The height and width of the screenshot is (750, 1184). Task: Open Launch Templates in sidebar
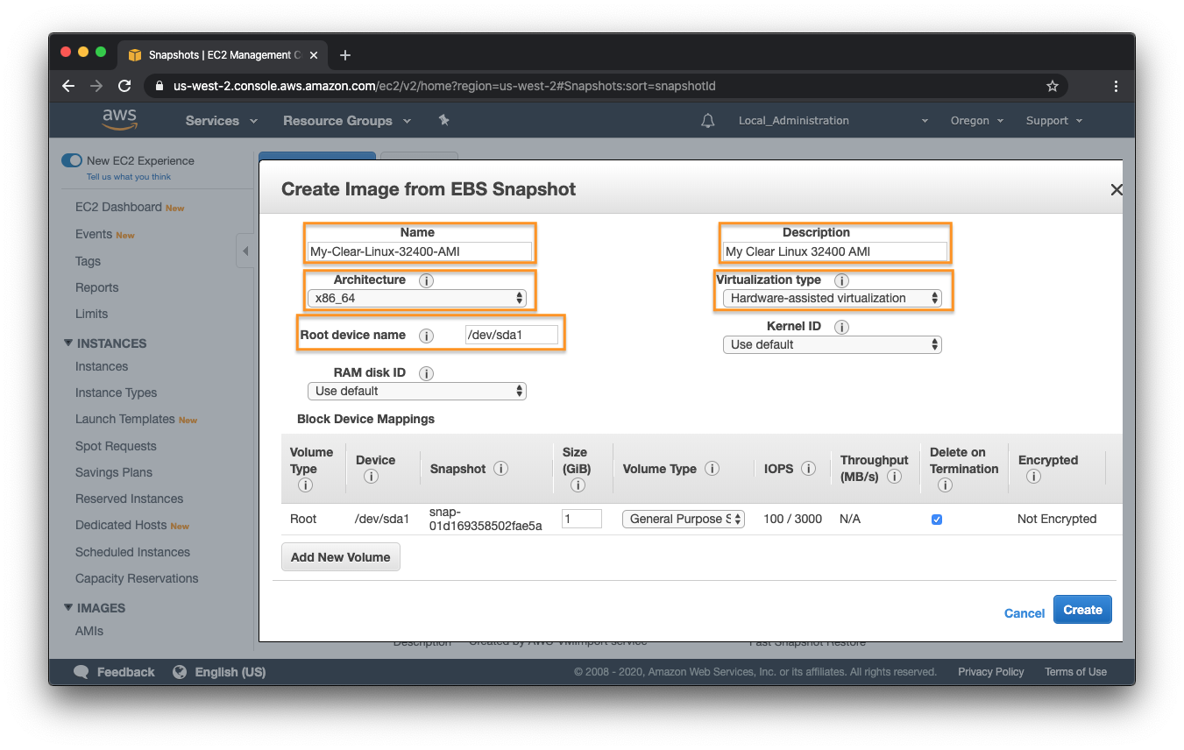(x=125, y=419)
